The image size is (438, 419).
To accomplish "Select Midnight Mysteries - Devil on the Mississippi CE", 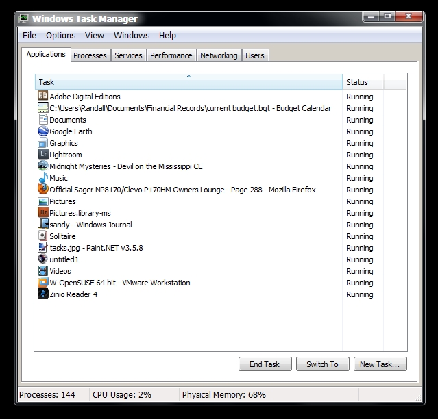I will tap(126, 166).
